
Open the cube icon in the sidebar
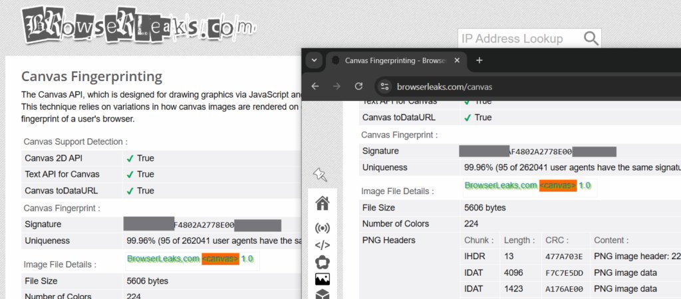[x=323, y=294]
